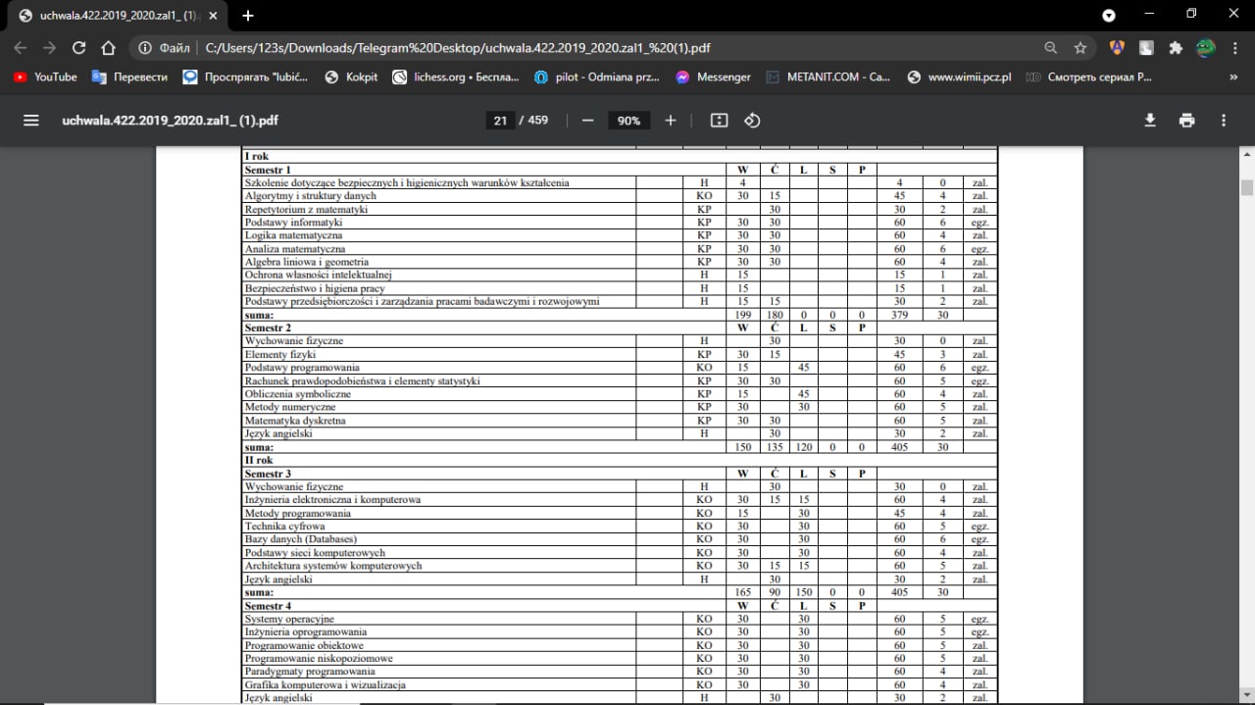1255x705 pixels.
Task: Open the tab search dropdown arrow
Action: pos(1109,16)
